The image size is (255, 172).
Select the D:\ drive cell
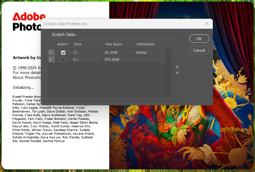pos(87,59)
